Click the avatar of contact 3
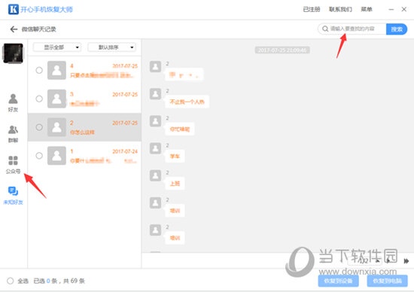The height and width of the screenshot is (292, 414). click(x=56, y=99)
